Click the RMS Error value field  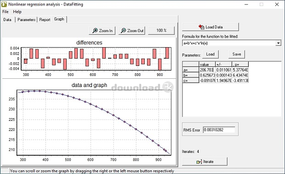(x=219, y=130)
